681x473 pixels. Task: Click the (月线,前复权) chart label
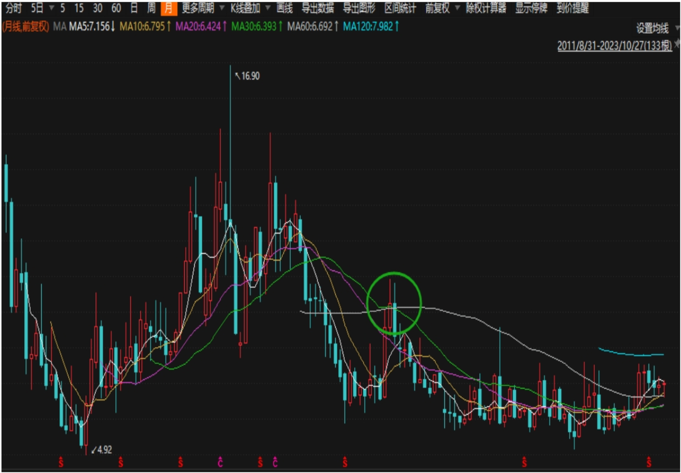[x=26, y=26]
